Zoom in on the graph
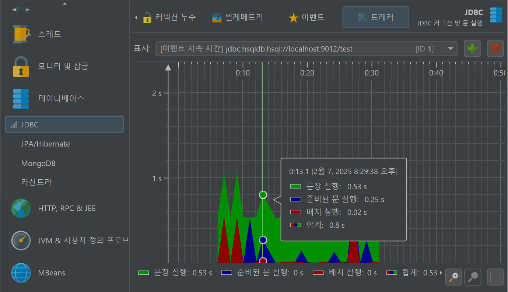This screenshot has width=508, height=292. coord(453,277)
